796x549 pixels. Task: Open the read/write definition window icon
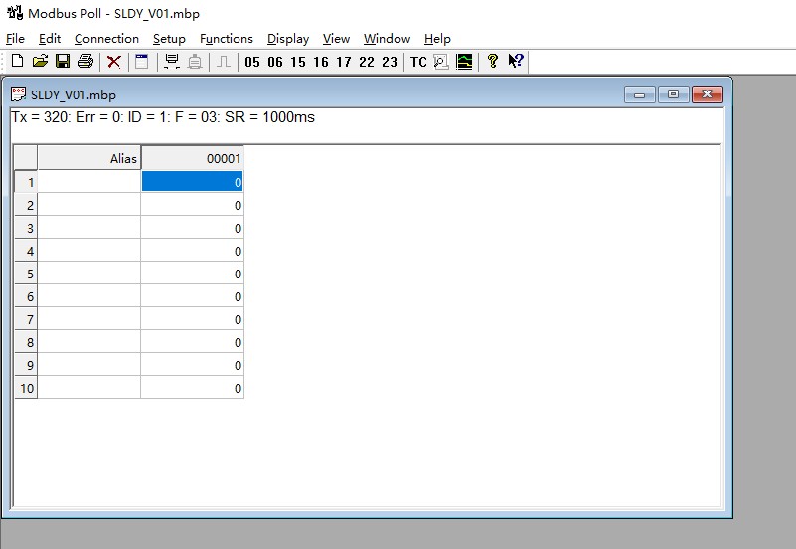coord(142,62)
